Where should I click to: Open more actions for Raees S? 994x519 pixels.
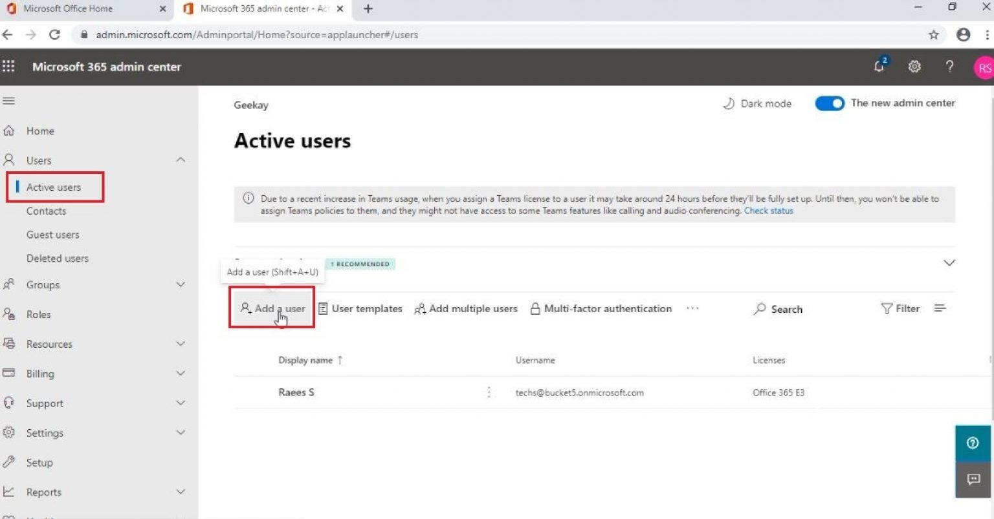[489, 392]
